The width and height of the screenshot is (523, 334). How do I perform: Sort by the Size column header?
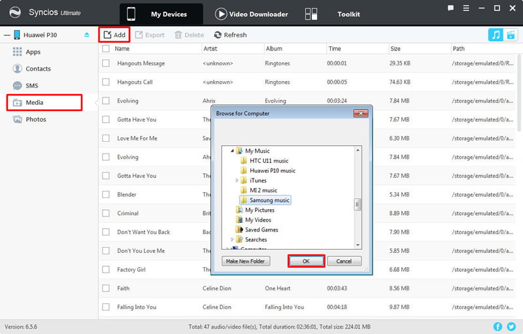(x=396, y=48)
